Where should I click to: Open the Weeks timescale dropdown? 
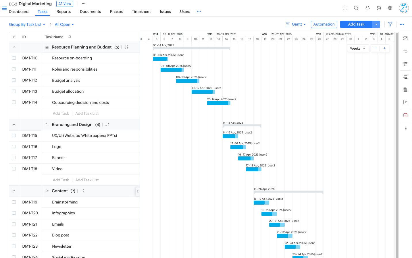358,49
